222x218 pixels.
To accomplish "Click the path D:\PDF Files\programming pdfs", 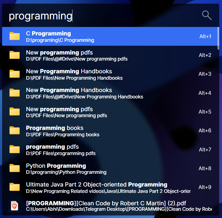I will (61, 154).
